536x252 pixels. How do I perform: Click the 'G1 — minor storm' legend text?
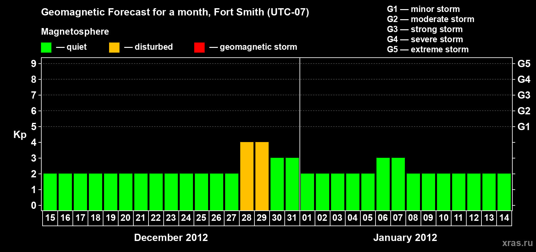pos(423,9)
